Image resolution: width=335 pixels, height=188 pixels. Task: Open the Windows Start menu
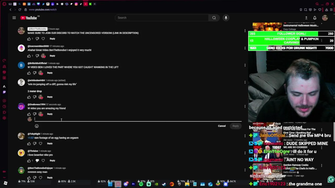tap(110, 184)
